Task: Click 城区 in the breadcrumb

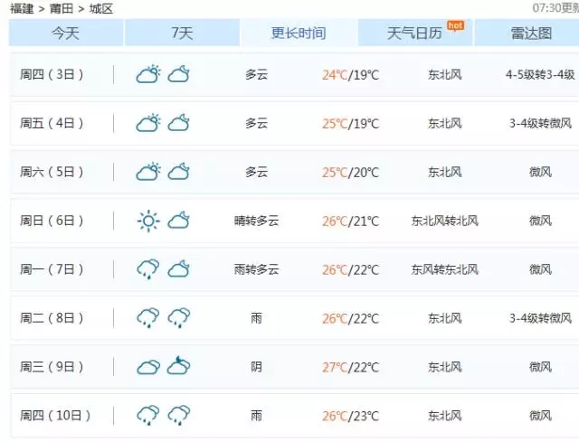Action: (101, 8)
